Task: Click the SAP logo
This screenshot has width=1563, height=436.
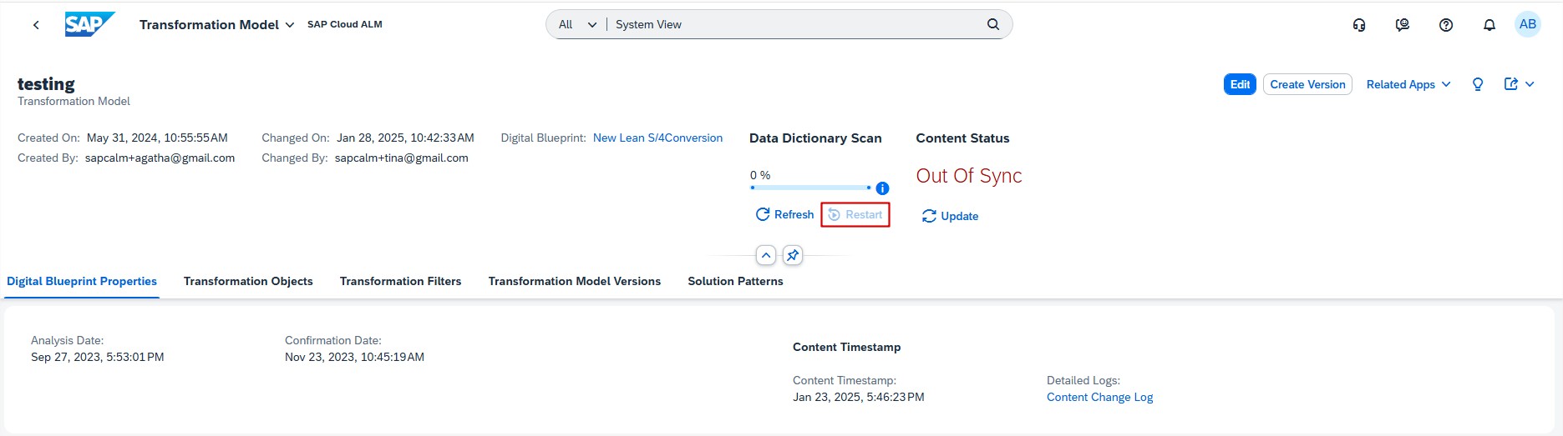Action: tap(89, 24)
